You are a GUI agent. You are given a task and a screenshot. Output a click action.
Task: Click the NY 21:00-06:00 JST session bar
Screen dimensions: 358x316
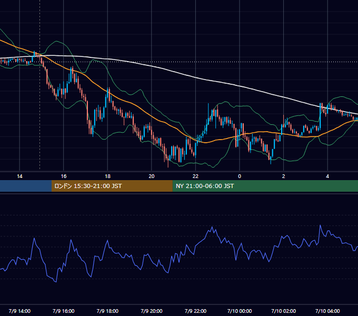pyautogui.click(x=265, y=186)
